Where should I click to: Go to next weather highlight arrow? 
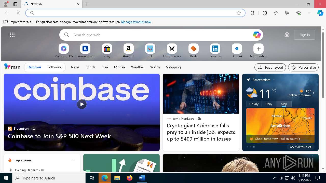click(314, 93)
